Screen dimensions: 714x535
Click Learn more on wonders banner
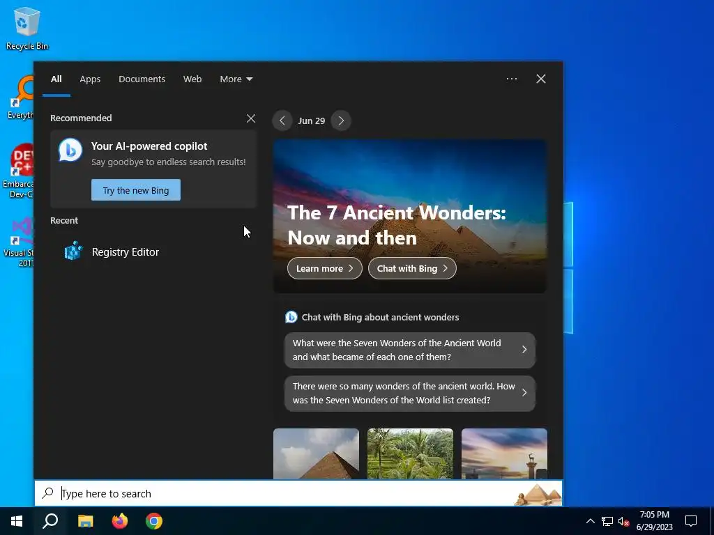point(325,268)
